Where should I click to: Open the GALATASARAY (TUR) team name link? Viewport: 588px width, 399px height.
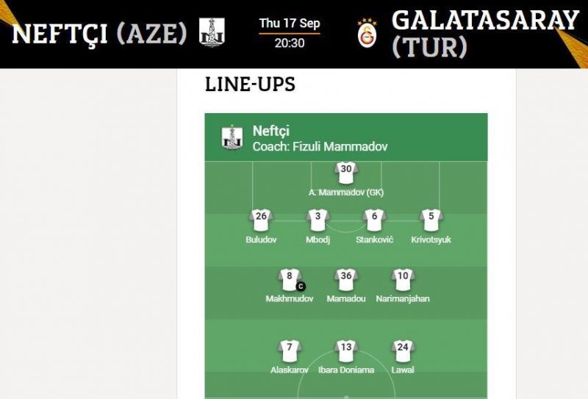[485, 33]
